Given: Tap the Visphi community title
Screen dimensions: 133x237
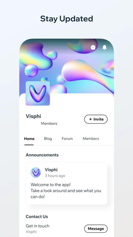Looking at the screenshot, I should pos(33,116).
